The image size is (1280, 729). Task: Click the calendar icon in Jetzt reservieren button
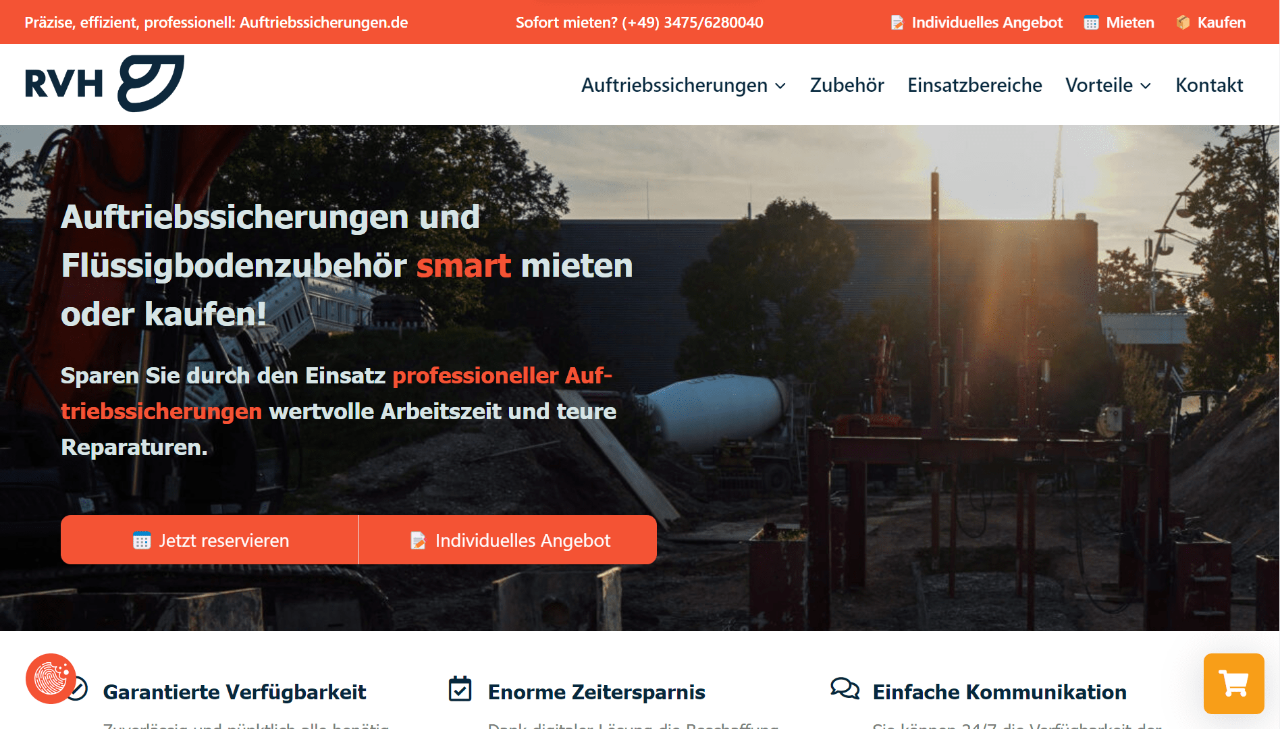[x=142, y=541]
